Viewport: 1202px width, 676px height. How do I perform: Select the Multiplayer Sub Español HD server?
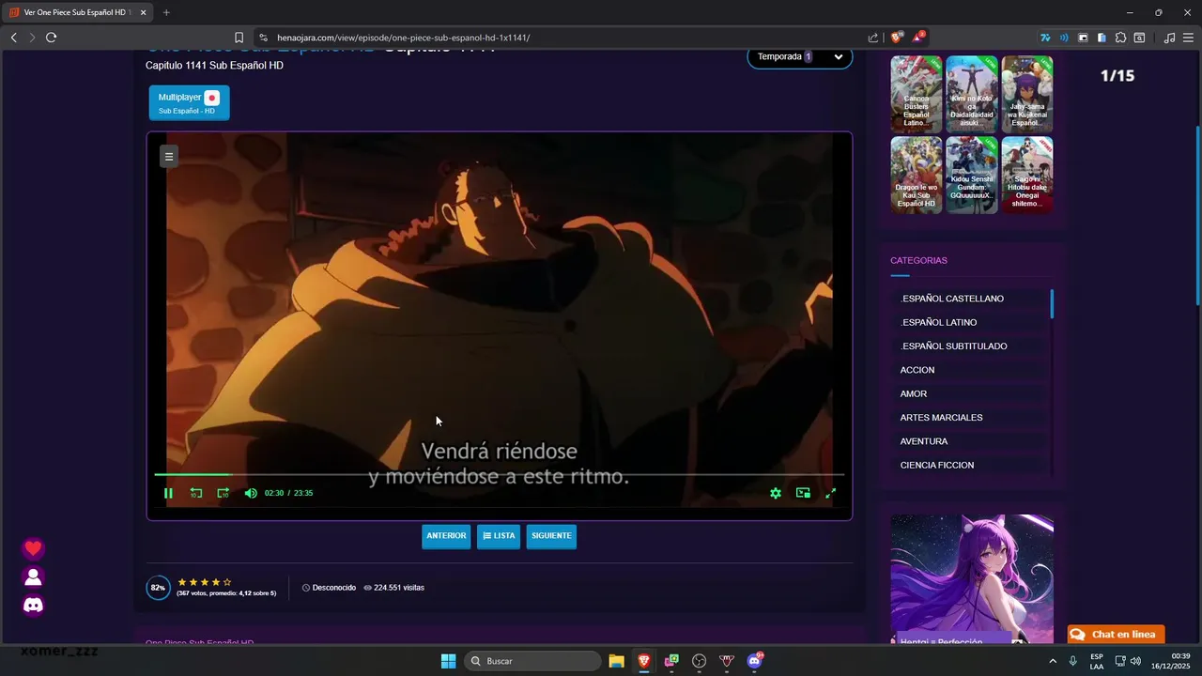[189, 103]
